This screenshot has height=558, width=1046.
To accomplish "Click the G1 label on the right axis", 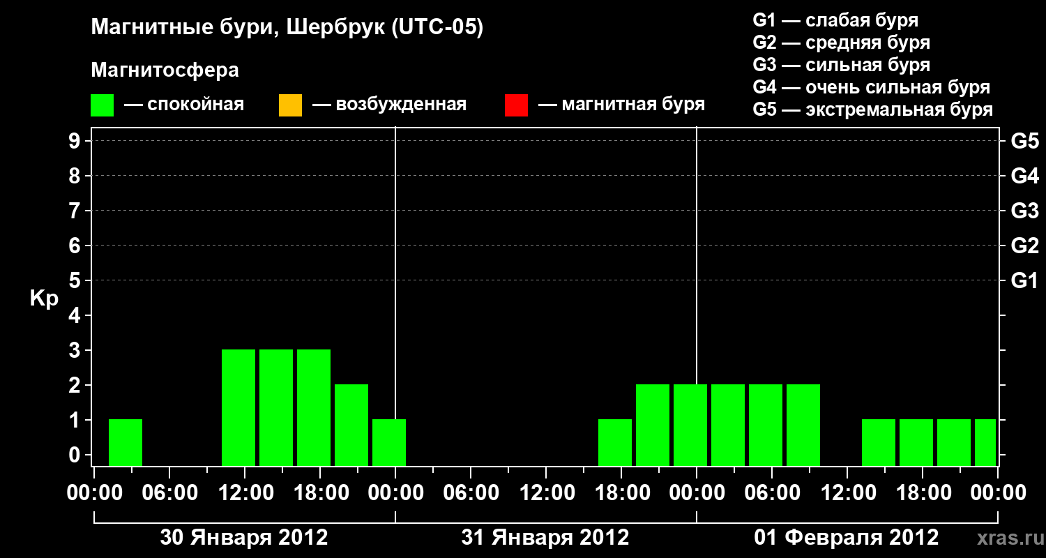I will (x=1025, y=281).
